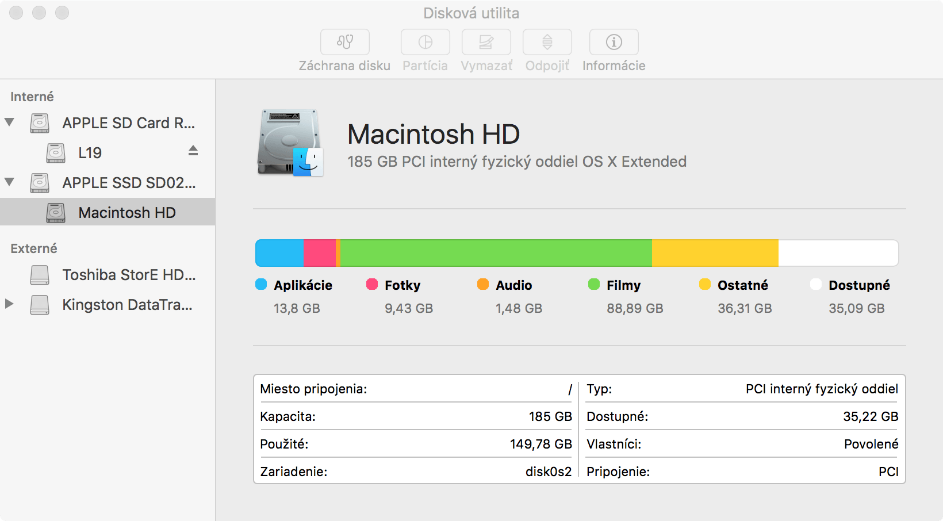
Task: Select the L19 volume in sidebar
Action: click(x=90, y=153)
